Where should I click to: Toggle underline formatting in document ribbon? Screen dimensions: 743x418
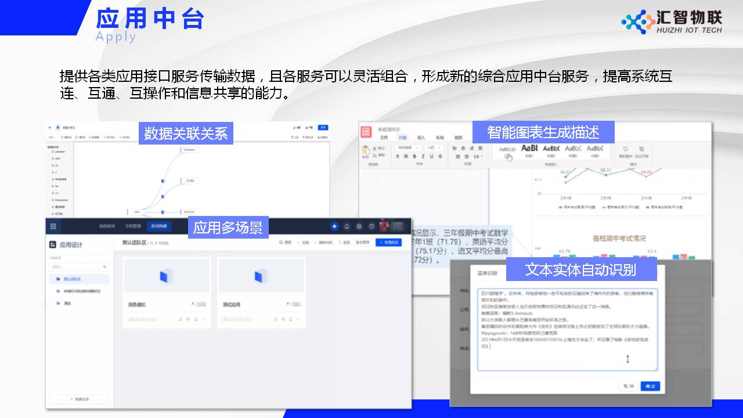(x=431, y=157)
